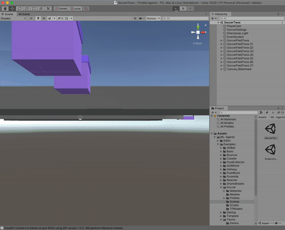Click the orientation gizmo red X axis
The width and height of the screenshot is (285, 230).
(x=204, y=32)
